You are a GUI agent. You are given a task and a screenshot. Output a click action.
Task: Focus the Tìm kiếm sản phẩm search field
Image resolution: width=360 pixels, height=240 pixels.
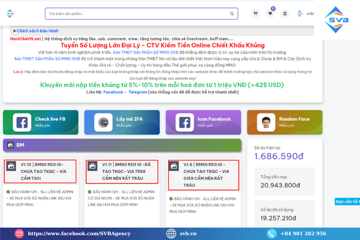142,14
